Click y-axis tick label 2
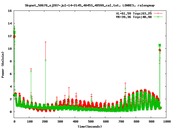 click(11, 99)
